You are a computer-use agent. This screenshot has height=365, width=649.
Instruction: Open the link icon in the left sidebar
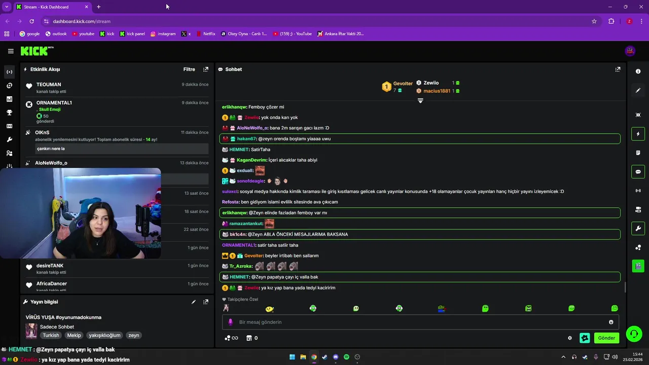pos(9,86)
